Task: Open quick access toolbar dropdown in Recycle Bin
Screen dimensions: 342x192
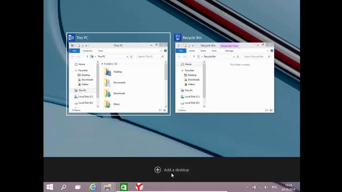Action: [x=193, y=45]
